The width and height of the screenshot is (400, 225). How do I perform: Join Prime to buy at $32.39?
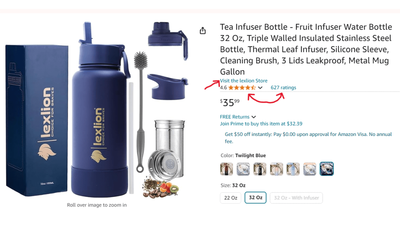(x=261, y=123)
